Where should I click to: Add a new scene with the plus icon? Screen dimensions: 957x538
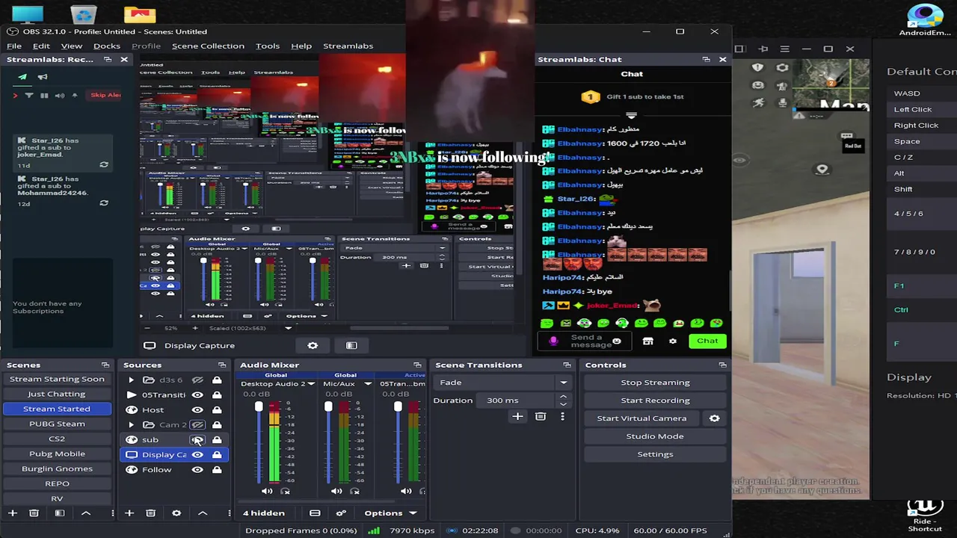point(12,513)
